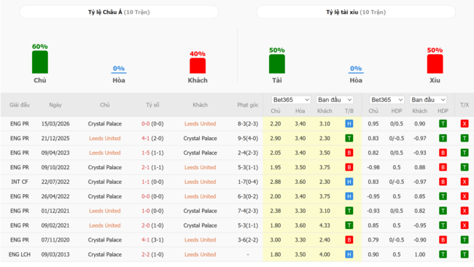The width and height of the screenshot is (474, 267).
Task: Open the Ban đầu dropdown beside first Bet365
Action: coord(335,100)
